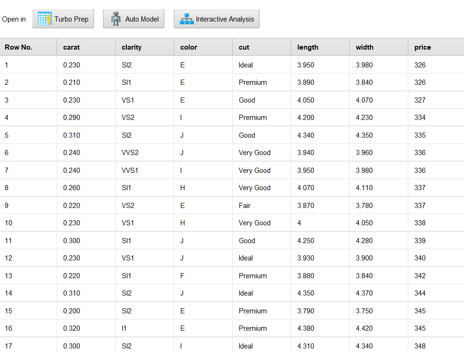
Task: Select length 3.880 cell
Action: pyautogui.click(x=320, y=276)
